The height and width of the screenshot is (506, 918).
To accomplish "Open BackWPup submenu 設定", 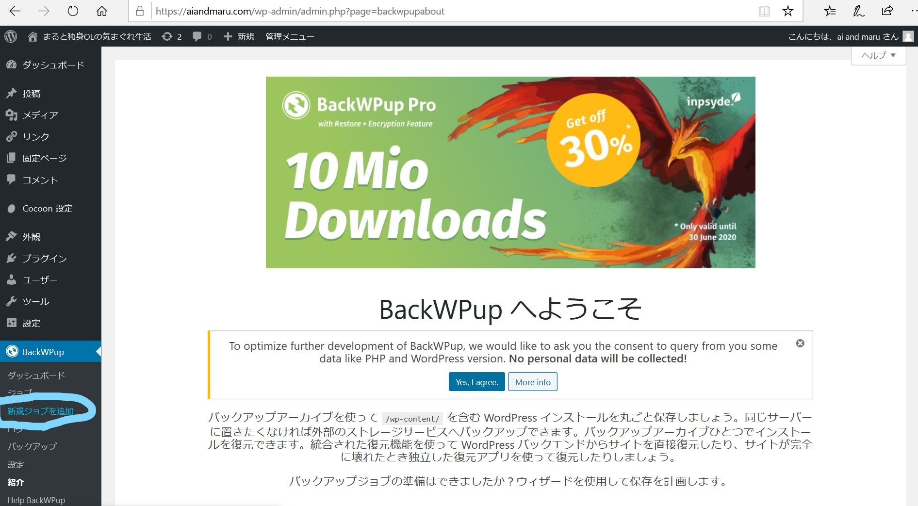I will (x=16, y=464).
